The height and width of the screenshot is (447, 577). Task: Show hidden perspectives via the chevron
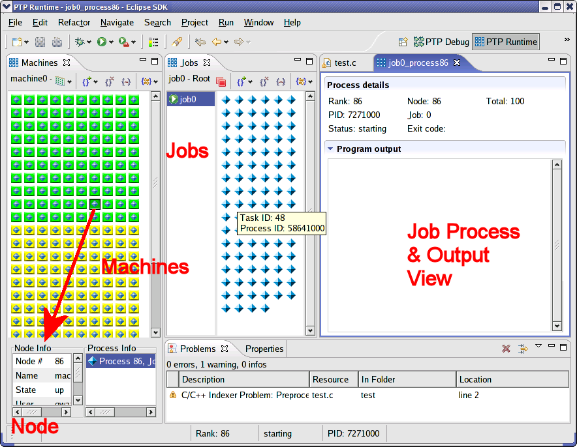(567, 39)
